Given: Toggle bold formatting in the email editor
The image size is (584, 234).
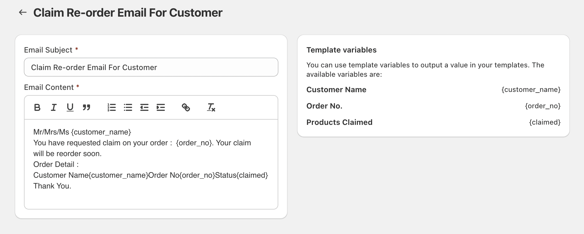Looking at the screenshot, I should [x=37, y=107].
